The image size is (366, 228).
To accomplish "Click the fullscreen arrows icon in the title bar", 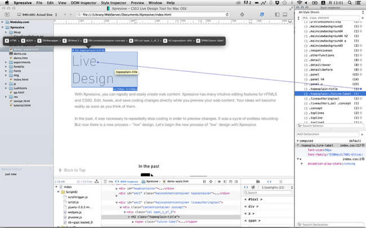I will tap(291, 8).
